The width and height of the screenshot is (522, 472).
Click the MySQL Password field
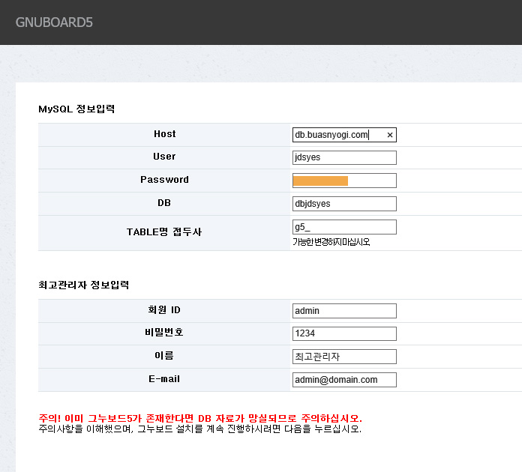coord(344,181)
